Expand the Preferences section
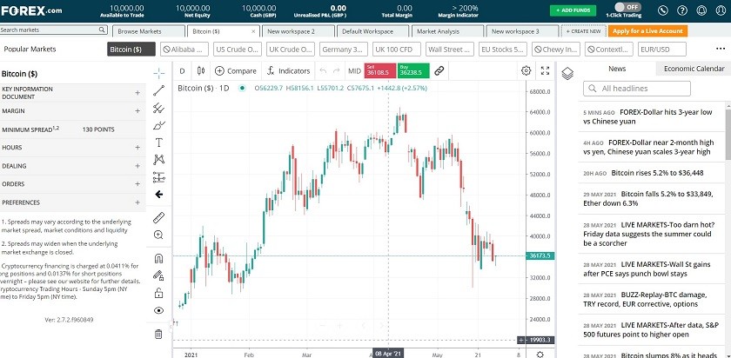The width and height of the screenshot is (731, 358). (137, 202)
